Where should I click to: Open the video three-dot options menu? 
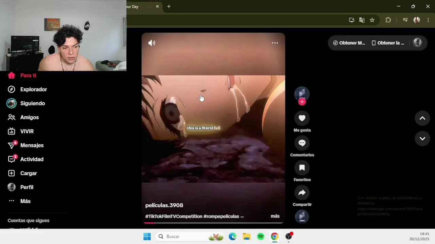pos(275,43)
